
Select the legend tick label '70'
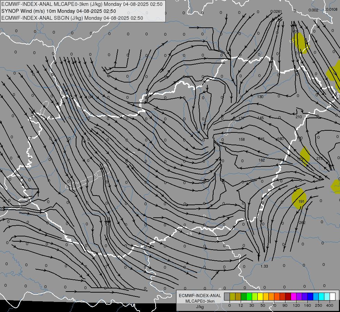tap(274, 305)
